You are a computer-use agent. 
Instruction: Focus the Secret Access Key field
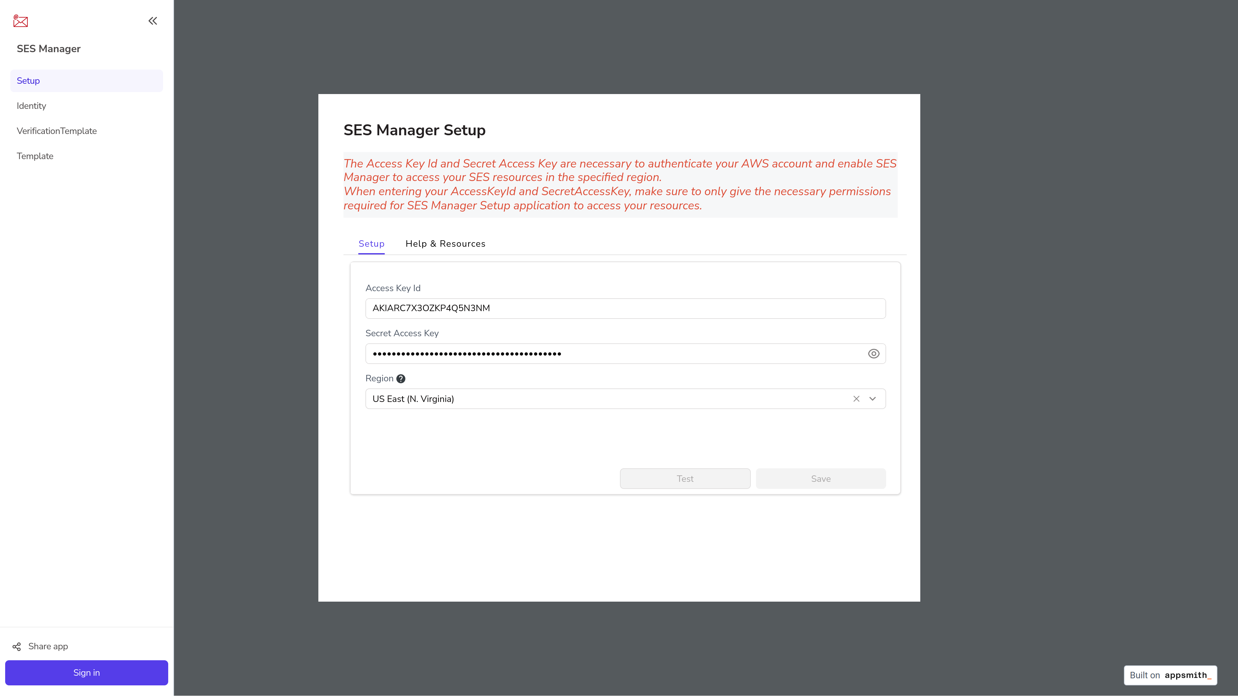coord(625,354)
